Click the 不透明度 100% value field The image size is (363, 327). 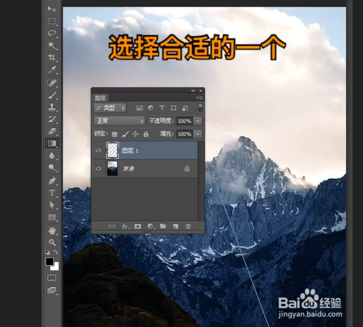click(185, 121)
